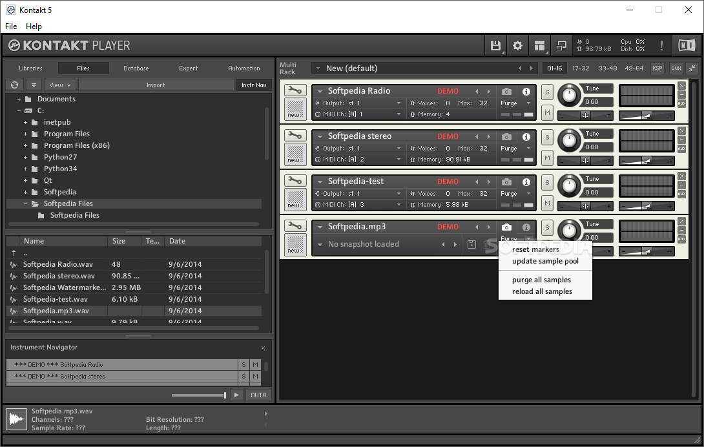The height and width of the screenshot is (447, 704).
Task: Open the wrench edit icon for Softpedia Radio
Action: (x=295, y=90)
